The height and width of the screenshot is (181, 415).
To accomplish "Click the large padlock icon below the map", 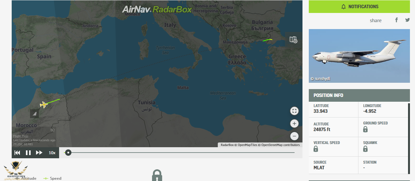I will [x=157, y=175].
